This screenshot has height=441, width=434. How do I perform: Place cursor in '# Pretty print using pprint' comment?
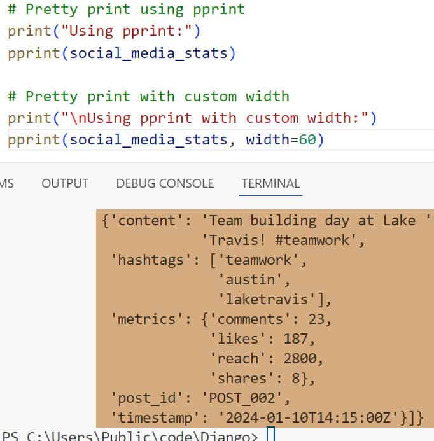tap(126, 10)
